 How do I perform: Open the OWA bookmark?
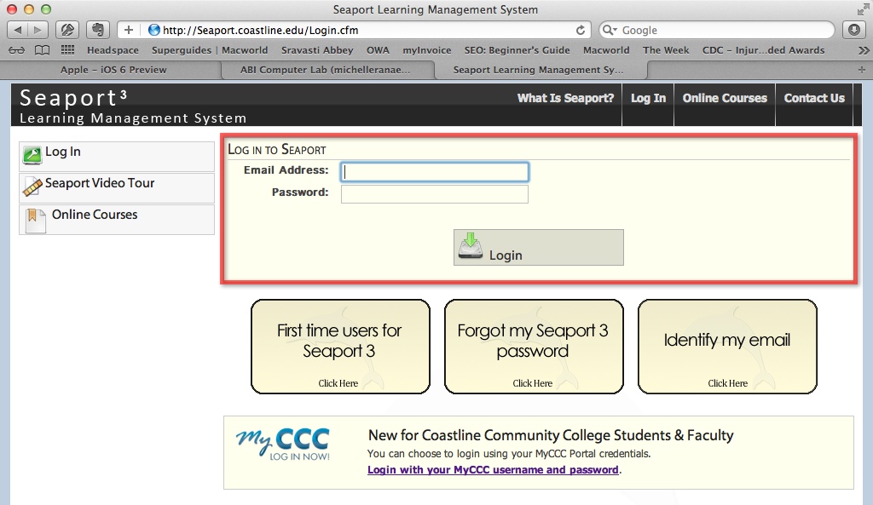point(378,50)
